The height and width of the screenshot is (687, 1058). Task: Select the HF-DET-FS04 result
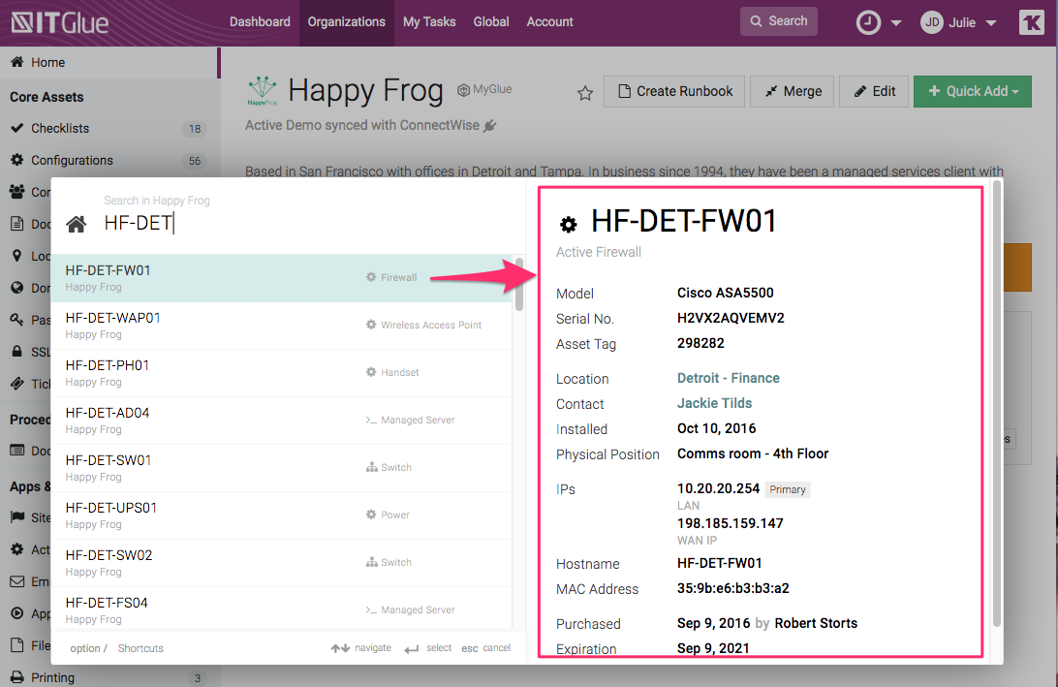281,609
